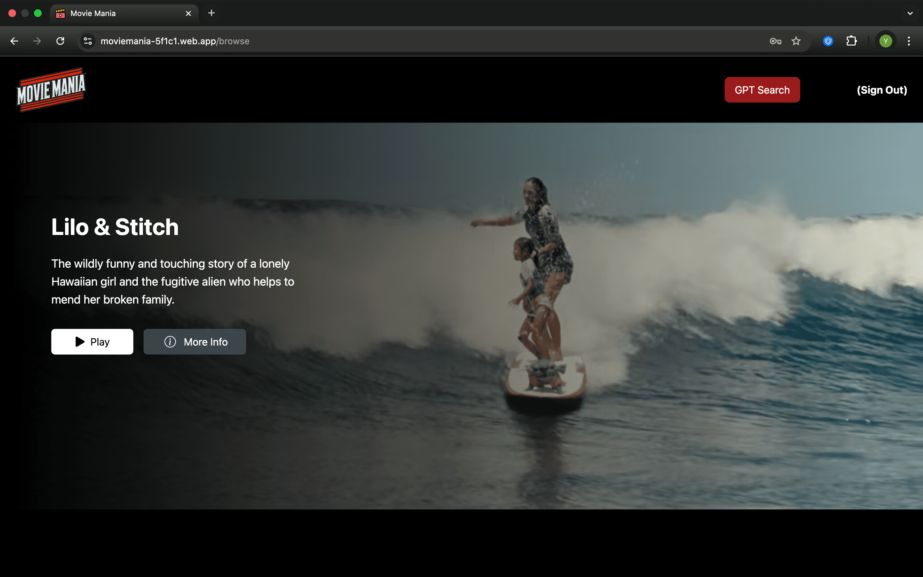Close the Movie Mania tab
Screen dimensions: 923x577
point(188,13)
